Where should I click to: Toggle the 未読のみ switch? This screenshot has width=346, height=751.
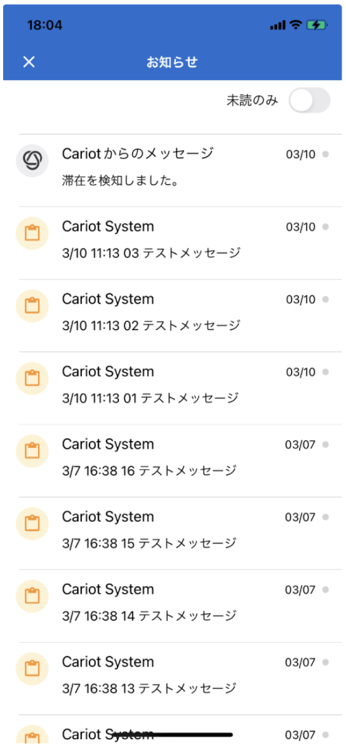tap(309, 101)
